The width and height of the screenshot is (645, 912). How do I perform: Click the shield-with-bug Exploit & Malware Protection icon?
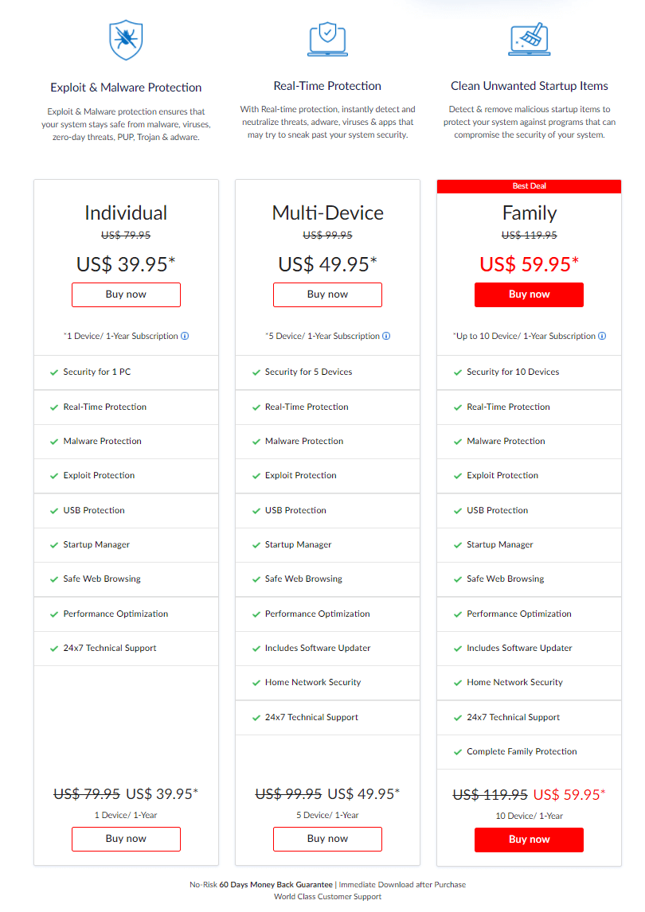pyautogui.click(x=126, y=38)
